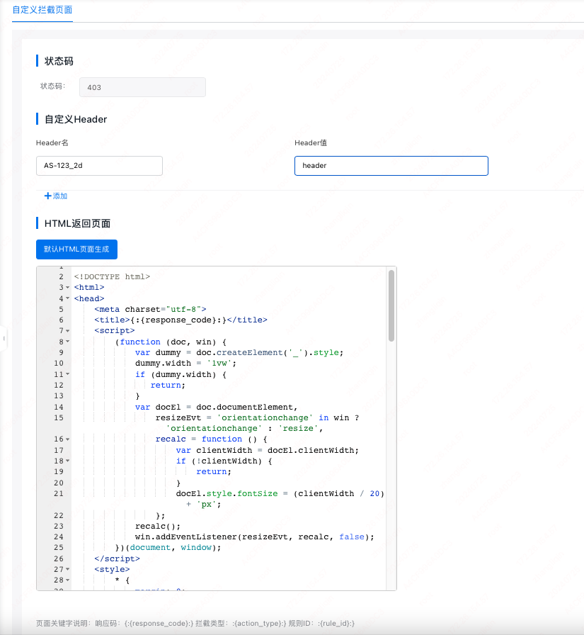
Task: Click the code editor vertical scrollbar thumb
Action: click(391, 305)
